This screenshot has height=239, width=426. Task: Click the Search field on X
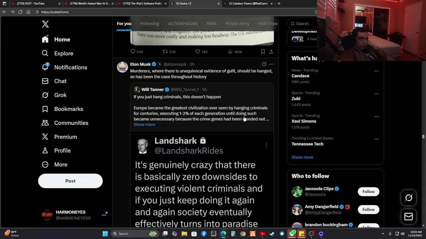click(302, 24)
